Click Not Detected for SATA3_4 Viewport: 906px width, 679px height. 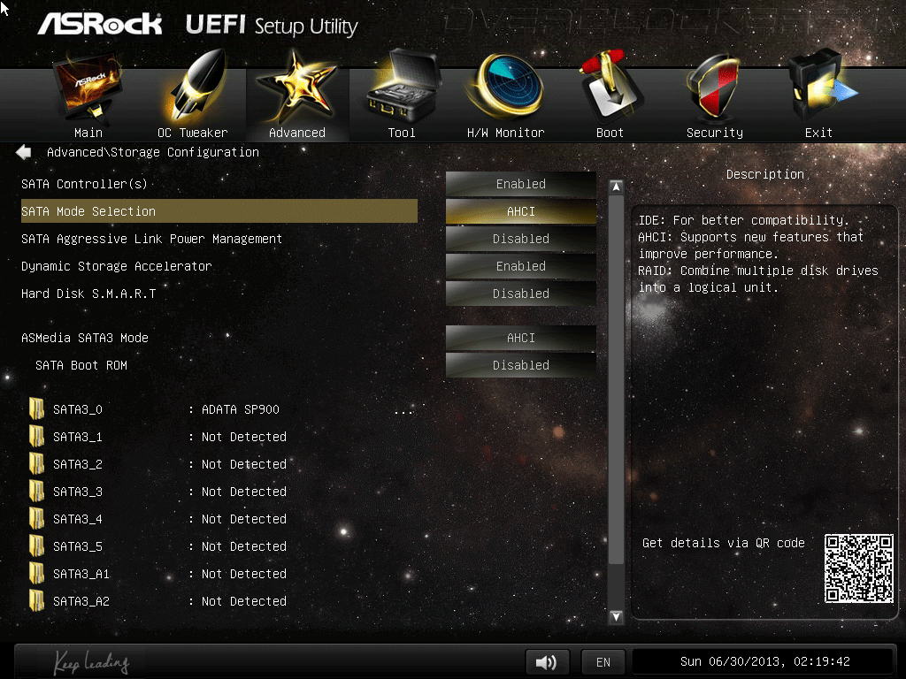244,518
